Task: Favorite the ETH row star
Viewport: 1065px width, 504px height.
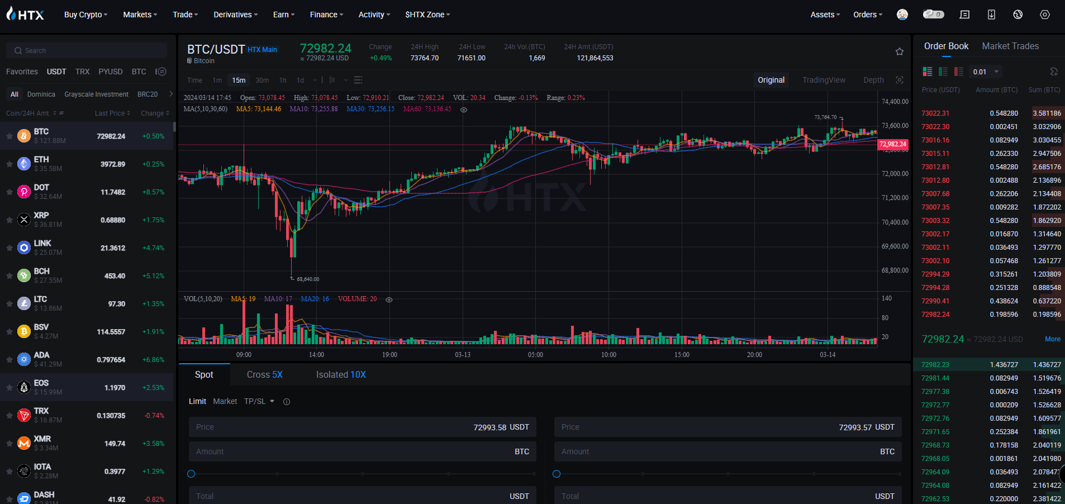Action: pos(9,164)
